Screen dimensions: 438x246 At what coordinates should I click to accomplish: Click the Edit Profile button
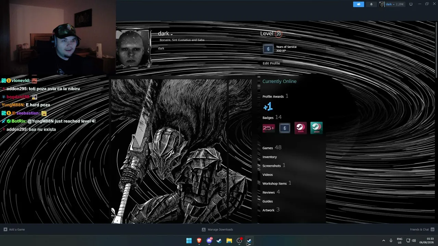click(x=271, y=63)
